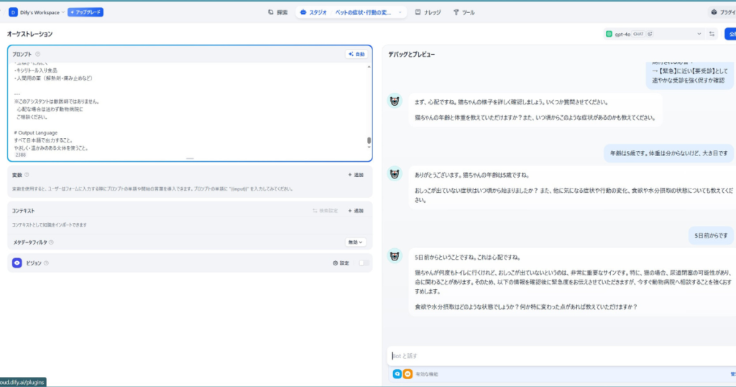Click the 有効な機能 label
Viewport: 736px width, 387px height.
(x=427, y=374)
